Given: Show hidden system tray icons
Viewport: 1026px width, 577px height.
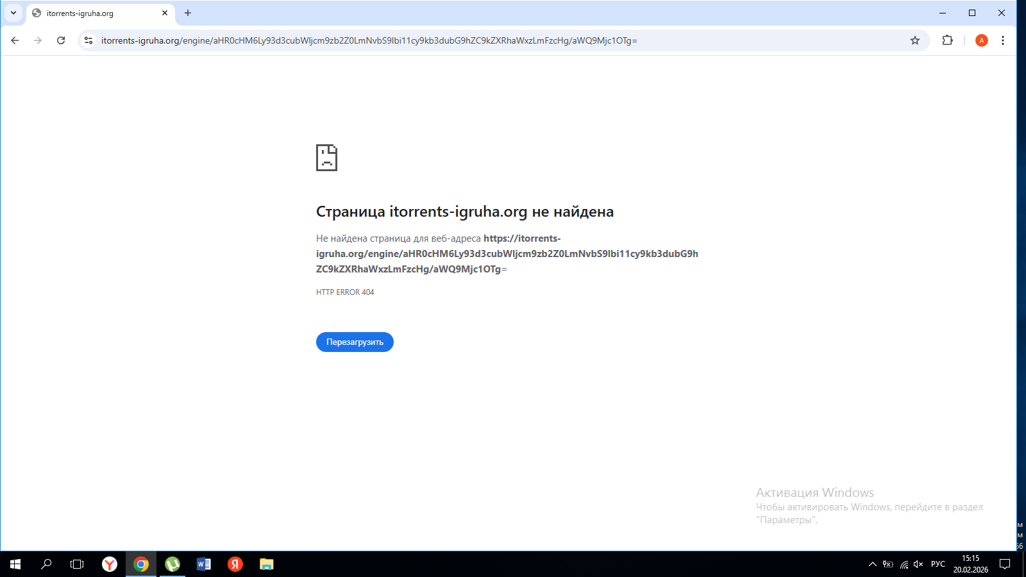Looking at the screenshot, I should pos(872,564).
